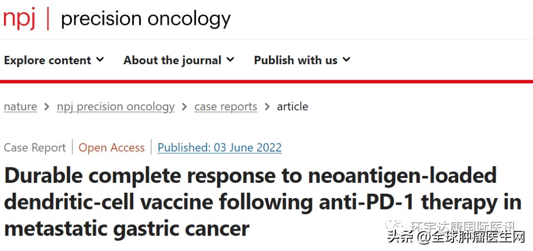Expand the chevron beside Explore content
This screenshot has width=533, height=251.
100,60
